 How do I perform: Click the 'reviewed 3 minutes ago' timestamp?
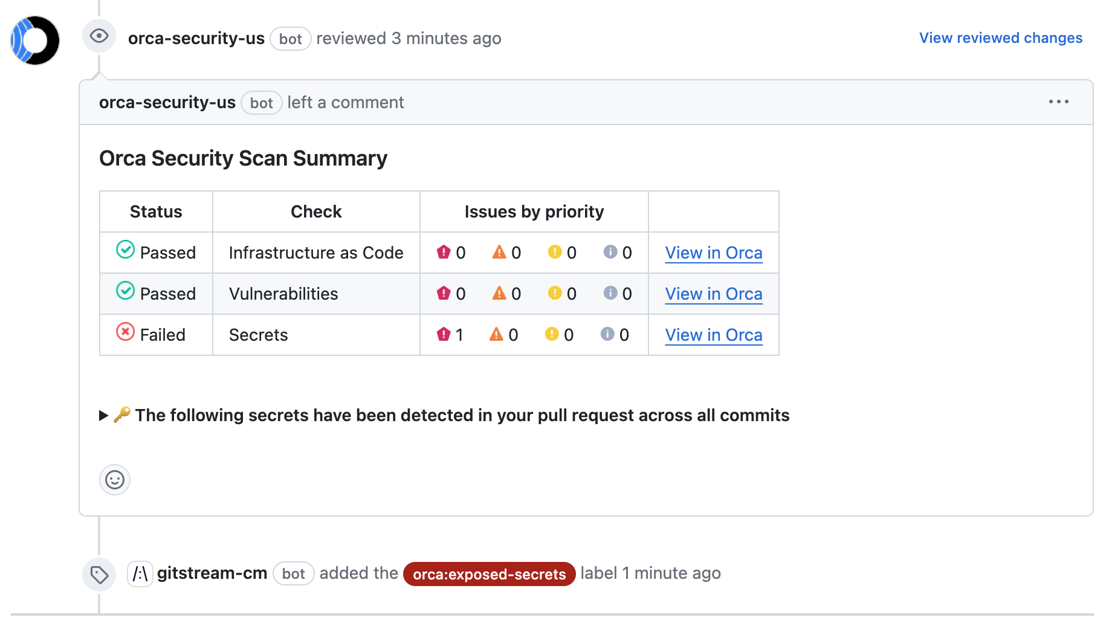tap(447, 39)
